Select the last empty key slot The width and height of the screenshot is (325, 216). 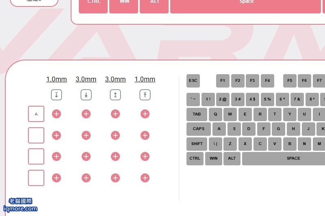(x=36, y=178)
